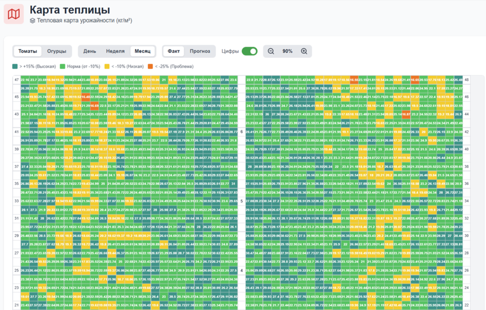Image resolution: width=486 pixels, height=310 pixels.
Task: Select the orange 16.87 problem cell
Action: 406,115
